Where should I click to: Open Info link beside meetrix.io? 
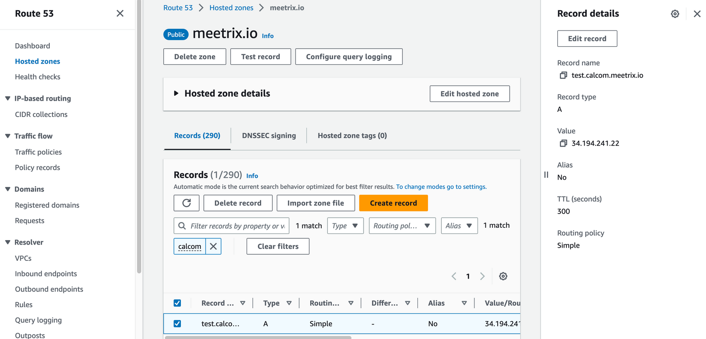(x=268, y=36)
